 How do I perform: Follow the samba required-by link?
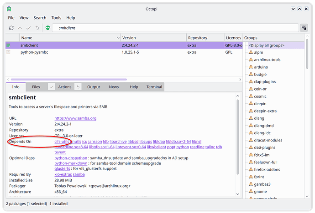79,174
